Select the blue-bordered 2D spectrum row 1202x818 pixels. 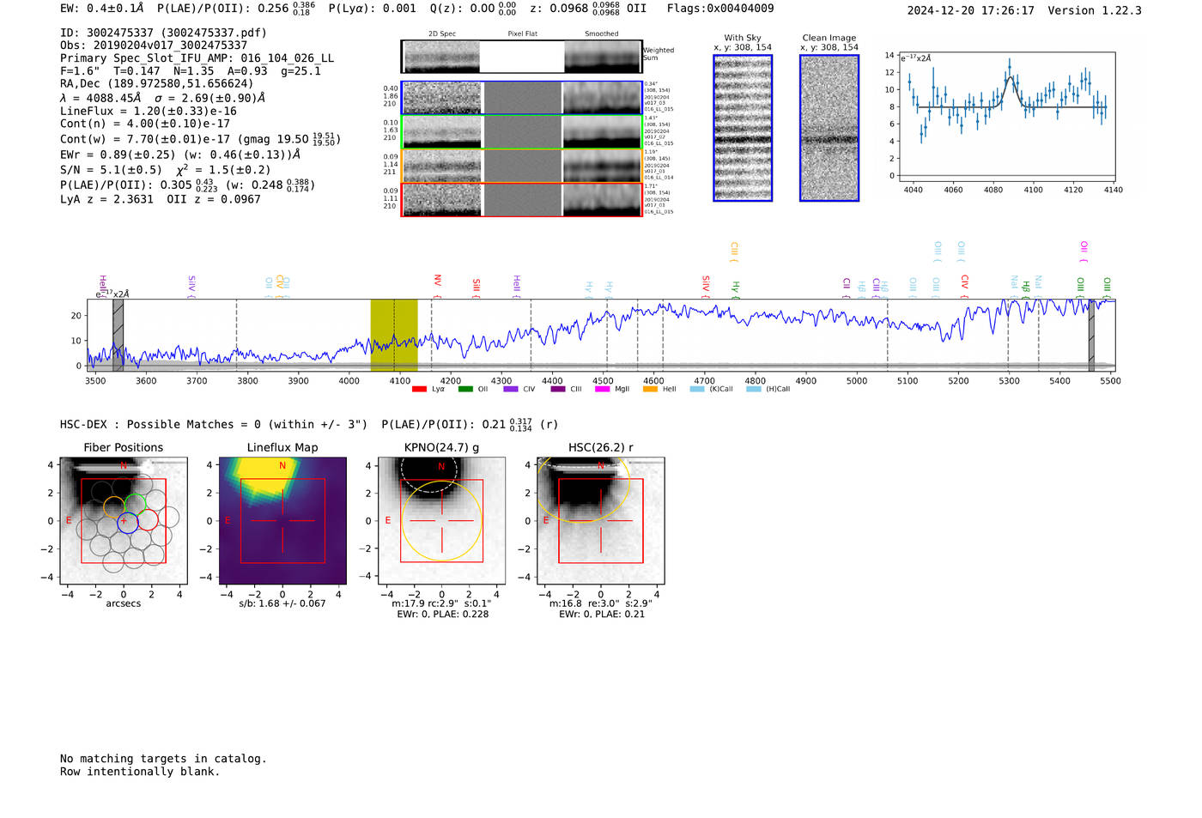[x=521, y=98]
